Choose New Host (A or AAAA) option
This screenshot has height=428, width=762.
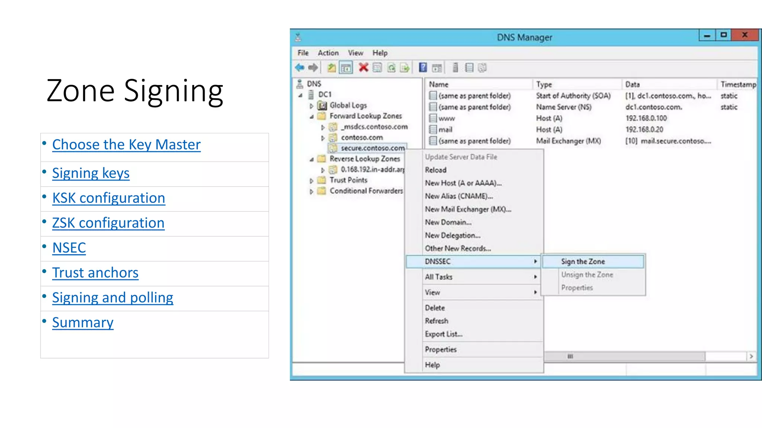(x=463, y=183)
